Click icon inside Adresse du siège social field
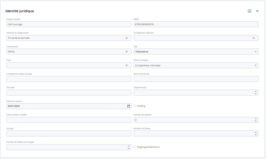The height and width of the screenshot is (159, 266). [x=127, y=38]
